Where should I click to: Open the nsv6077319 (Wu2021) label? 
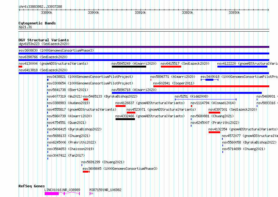point(65,96)
